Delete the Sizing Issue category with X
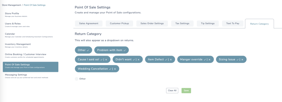The width and height of the screenshot is (282, 102). point(242,59)
